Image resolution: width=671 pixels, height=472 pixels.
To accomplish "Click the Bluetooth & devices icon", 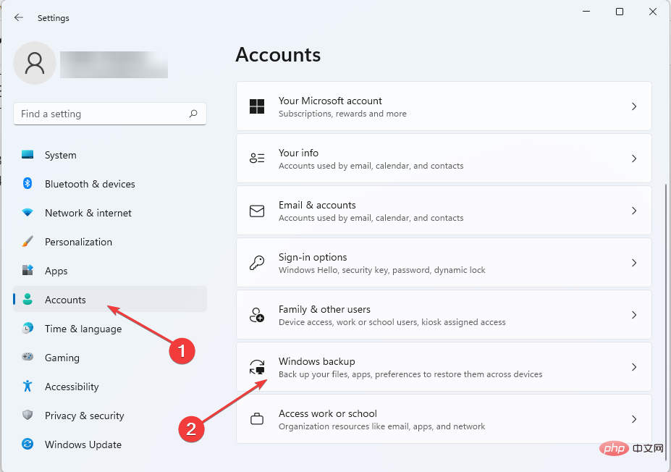I will click(28, 184).
